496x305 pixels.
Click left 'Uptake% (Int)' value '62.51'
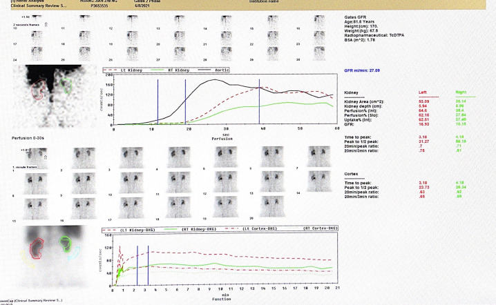[423, 120]
